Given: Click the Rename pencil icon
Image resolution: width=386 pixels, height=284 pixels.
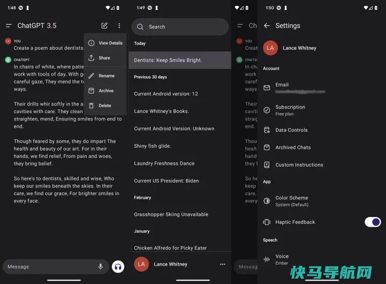Looking at the screenshot, I should (91, 76).
